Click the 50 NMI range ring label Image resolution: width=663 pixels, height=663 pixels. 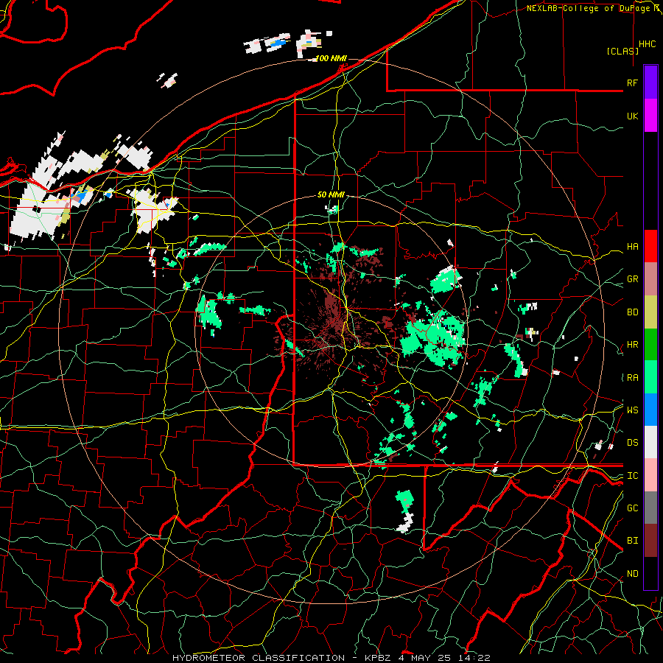tap(331, 194)
